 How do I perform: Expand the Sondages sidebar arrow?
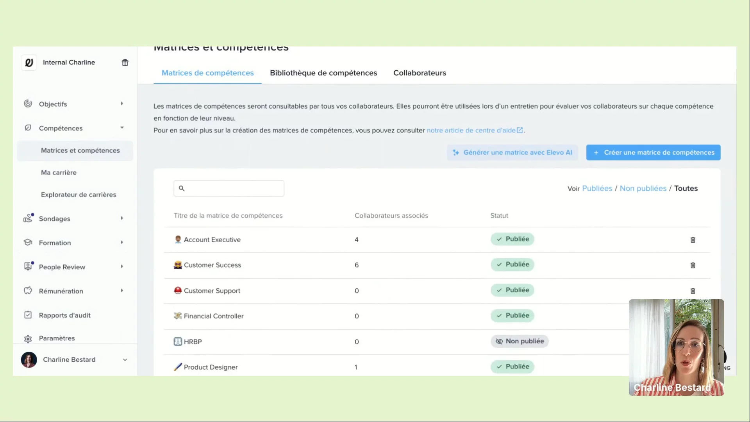[122, 218]
